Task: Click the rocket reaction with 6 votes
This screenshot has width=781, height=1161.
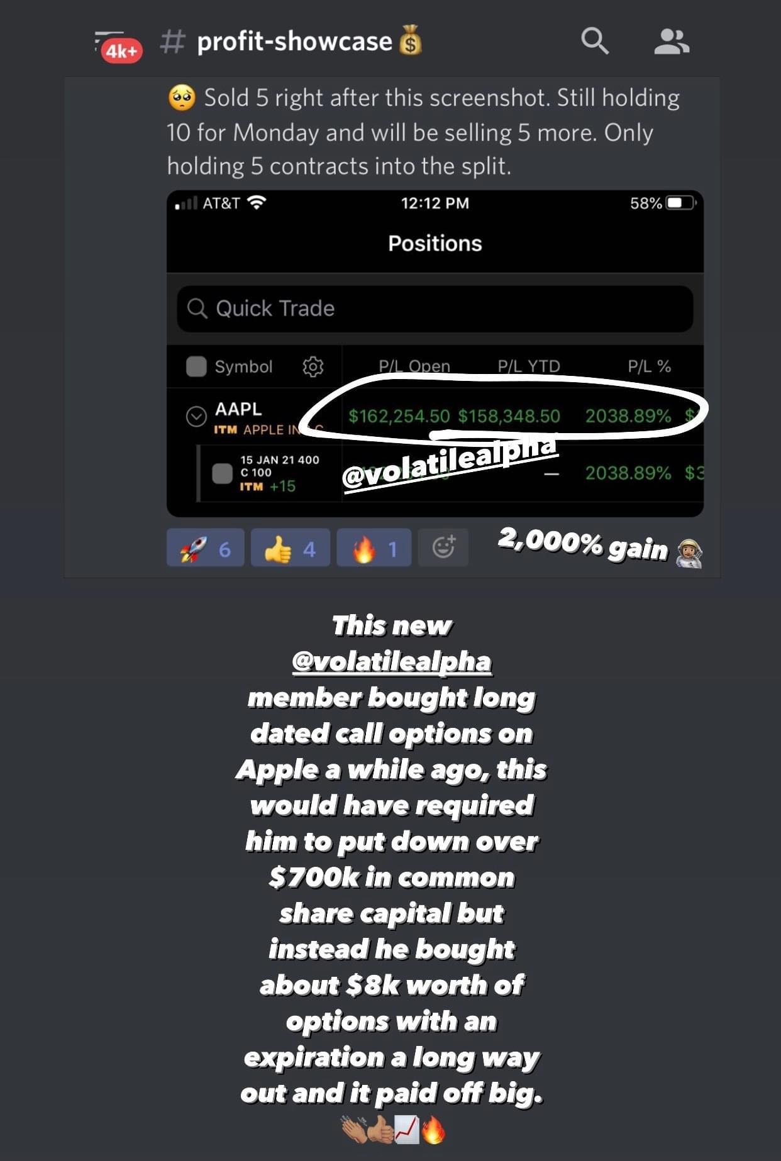Action: point(206,548)
